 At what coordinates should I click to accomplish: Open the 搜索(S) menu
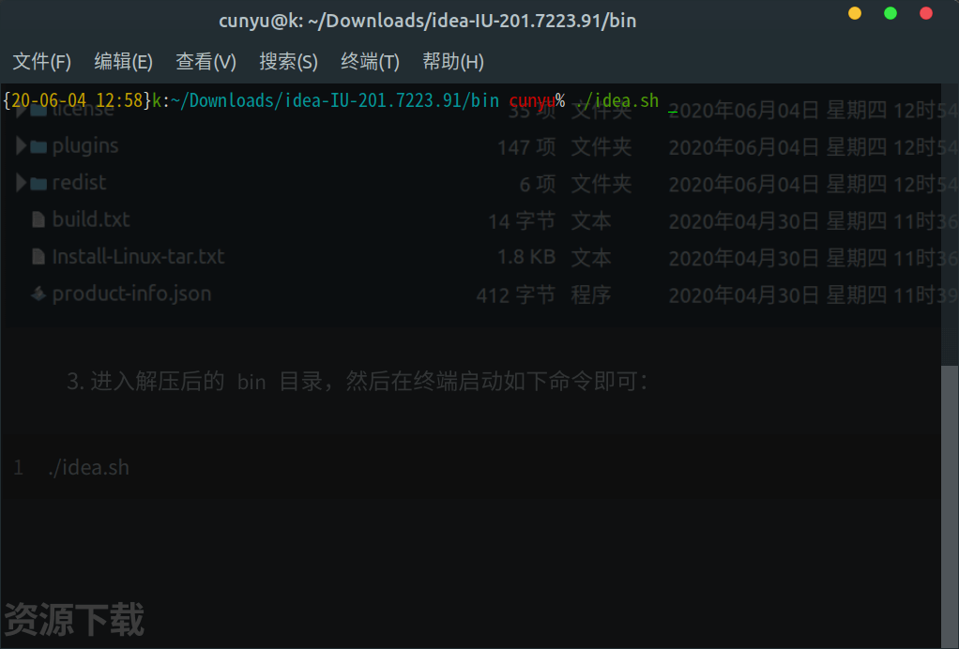[x=289, y=62]
